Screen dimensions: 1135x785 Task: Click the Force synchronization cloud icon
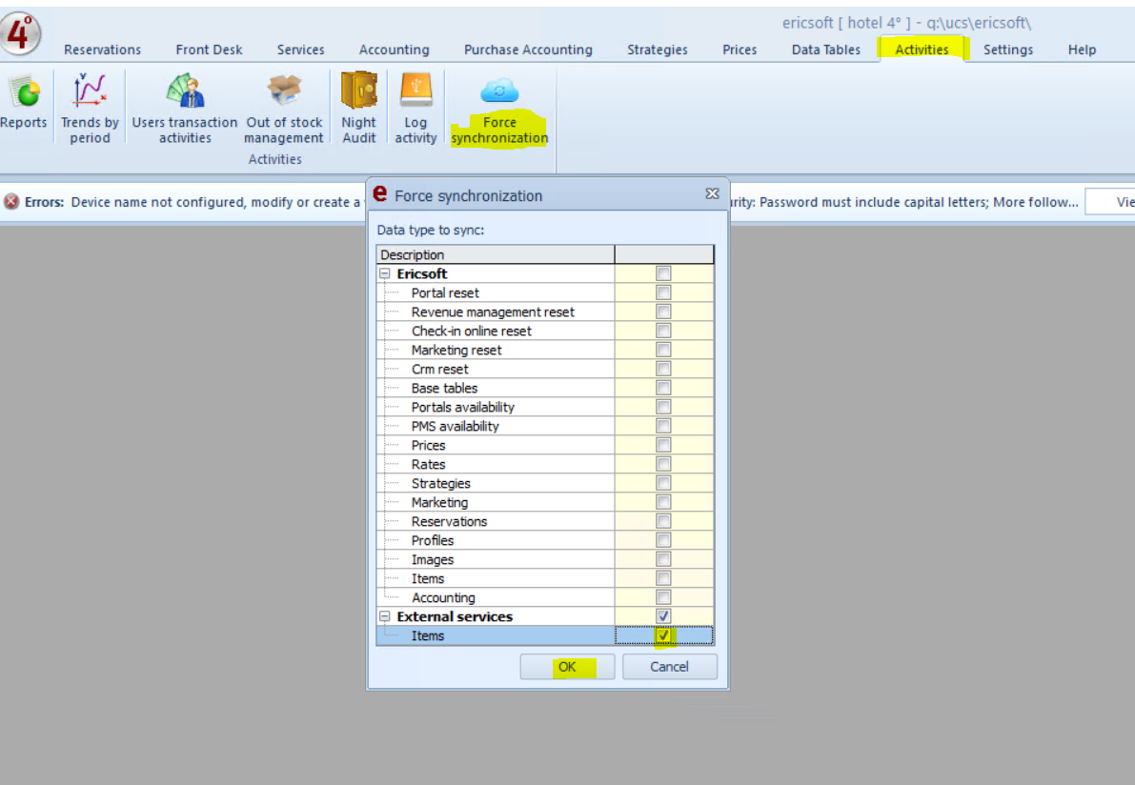click(x=499, y=91)
